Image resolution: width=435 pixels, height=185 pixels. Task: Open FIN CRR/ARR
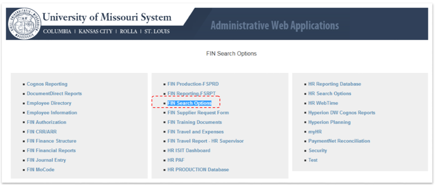click(x=42, y=131)
